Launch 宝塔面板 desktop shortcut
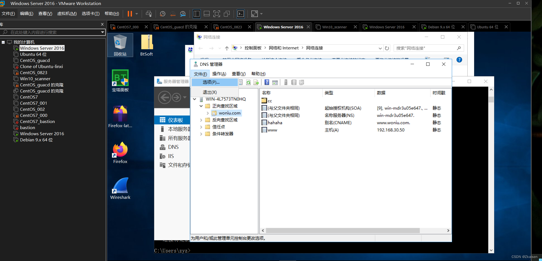 pos(120,81)
